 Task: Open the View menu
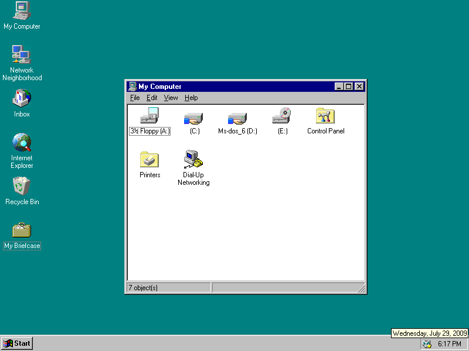(x=171, y=98)
